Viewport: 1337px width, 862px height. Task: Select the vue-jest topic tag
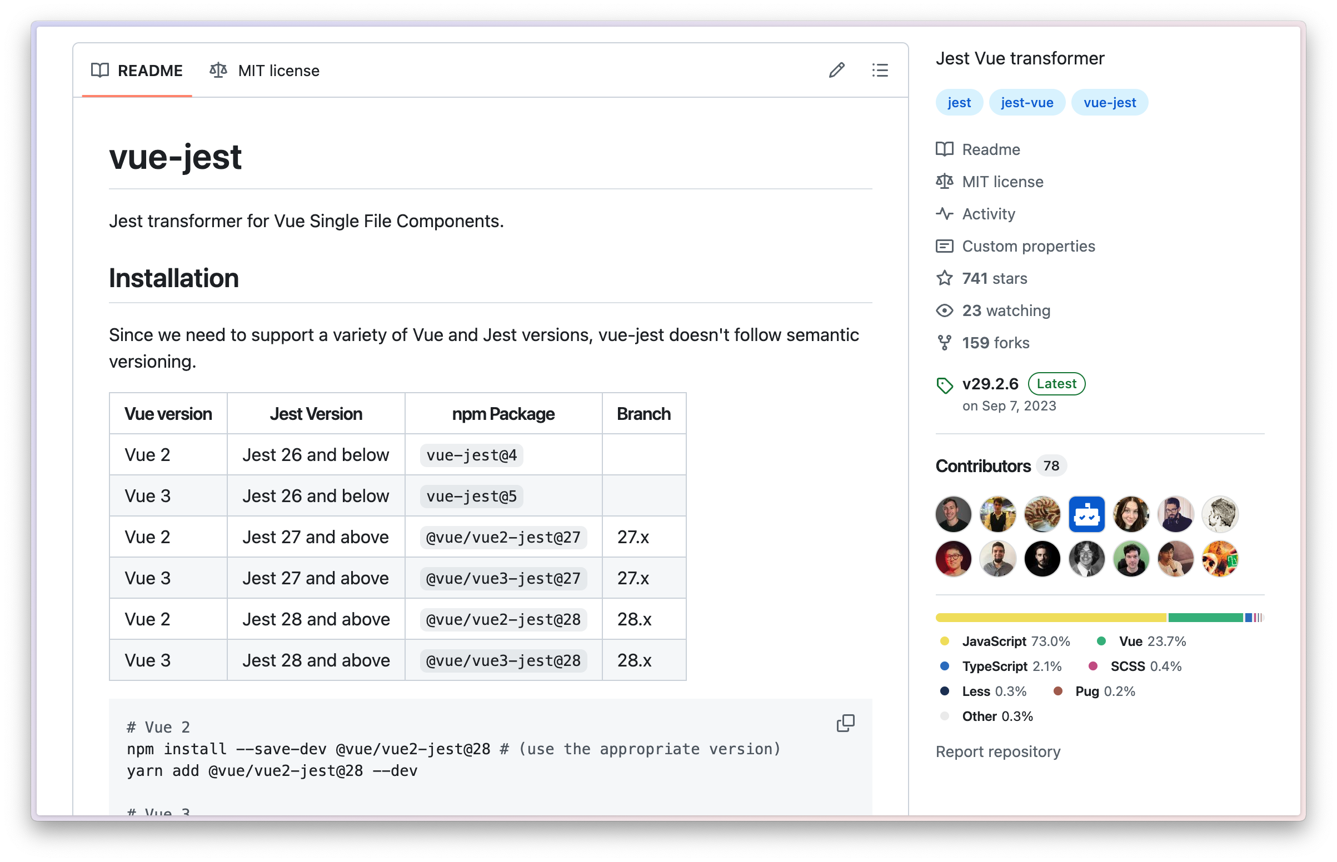pos(1109,102)
